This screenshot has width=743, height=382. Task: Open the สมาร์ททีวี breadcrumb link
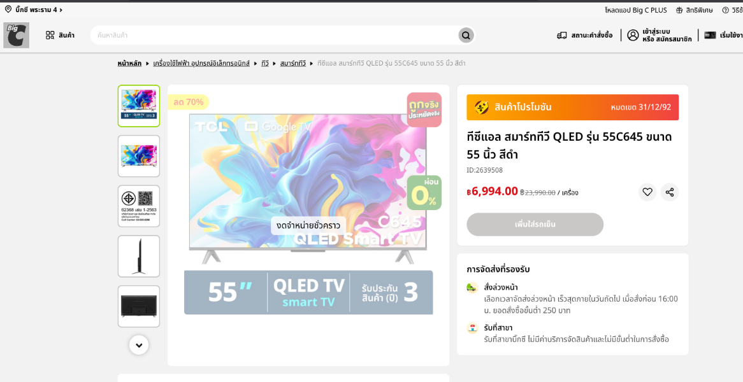(x=293, y=63)
